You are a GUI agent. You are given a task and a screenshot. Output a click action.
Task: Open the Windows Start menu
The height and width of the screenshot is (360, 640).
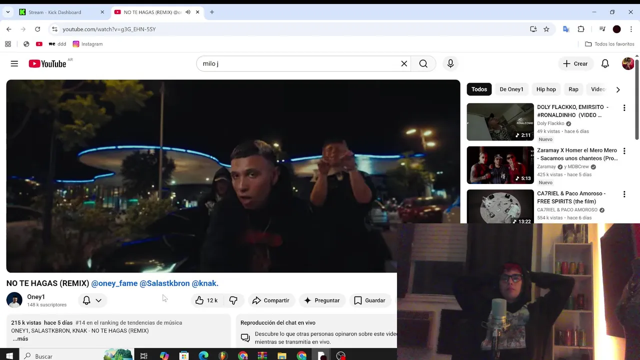[x=10, y=355]
